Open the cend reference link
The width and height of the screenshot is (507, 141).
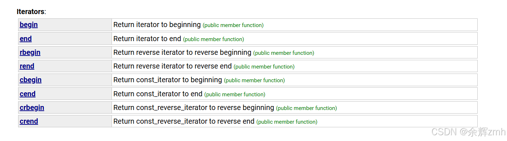click(x=28, y=94)
